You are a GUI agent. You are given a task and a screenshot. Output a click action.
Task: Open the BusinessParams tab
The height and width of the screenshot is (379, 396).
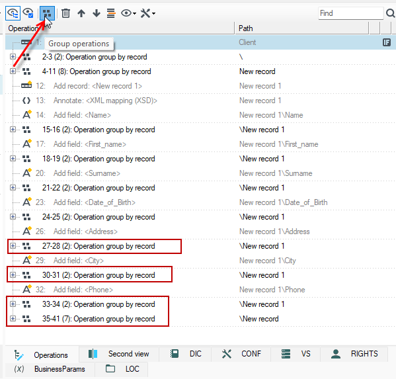coord(50,369)
